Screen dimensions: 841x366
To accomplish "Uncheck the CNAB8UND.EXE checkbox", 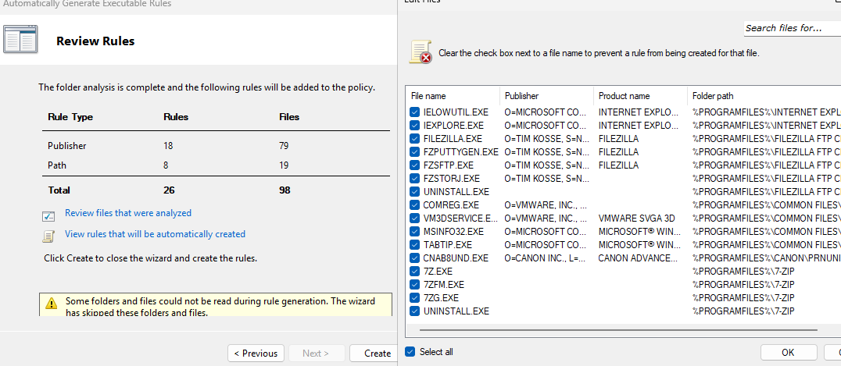I will [414, 258].
